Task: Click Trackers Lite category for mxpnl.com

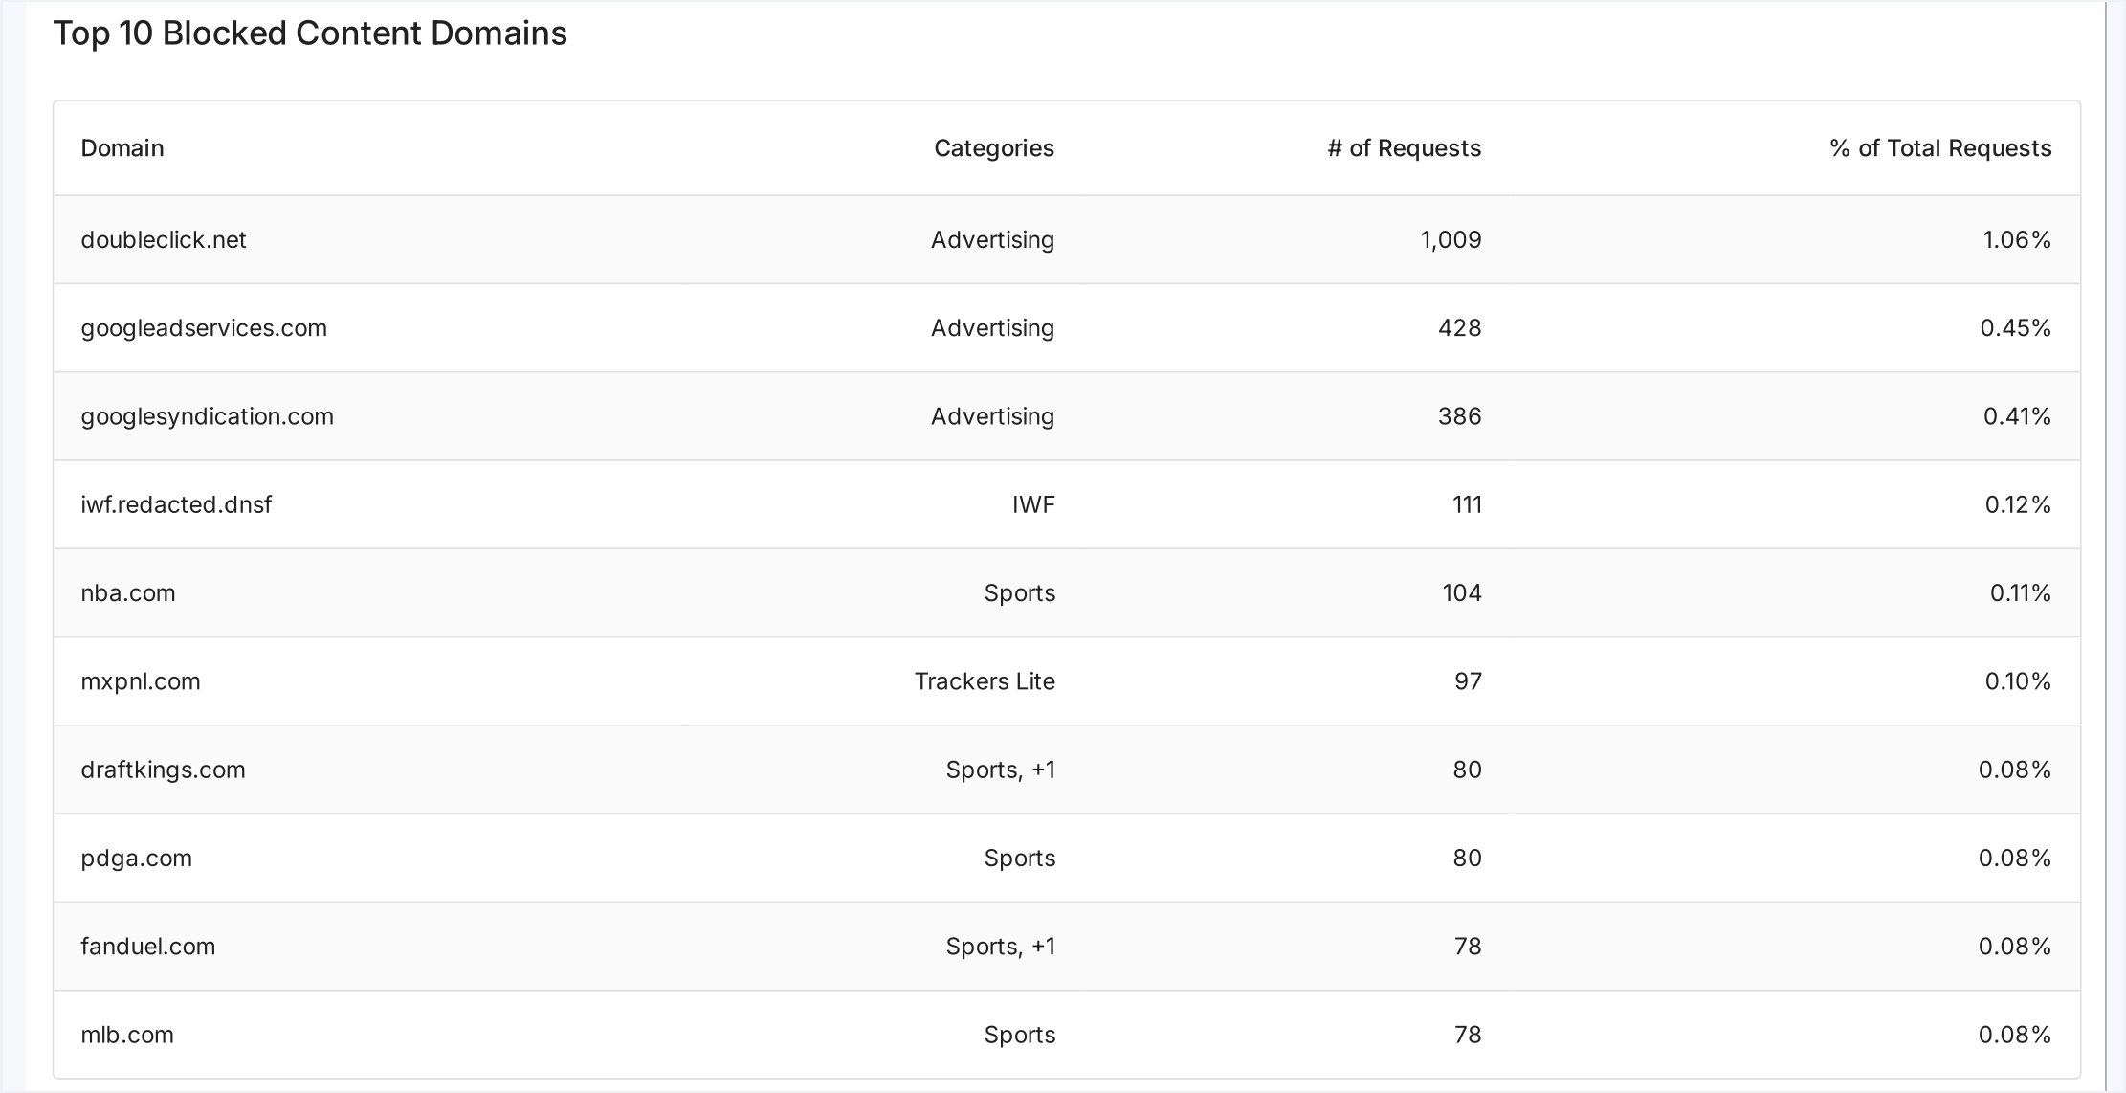Action: click(x=984, y=681)
